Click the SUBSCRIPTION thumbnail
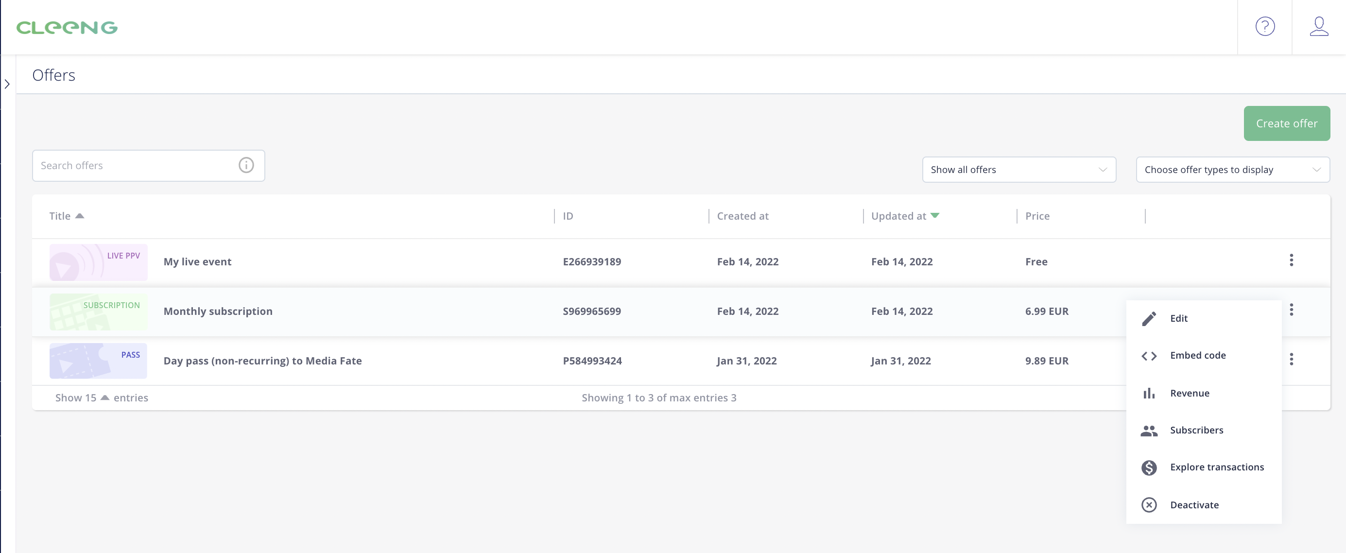Screen dimensions: 1346x553 pyautogui.click(x=98, y=311)
